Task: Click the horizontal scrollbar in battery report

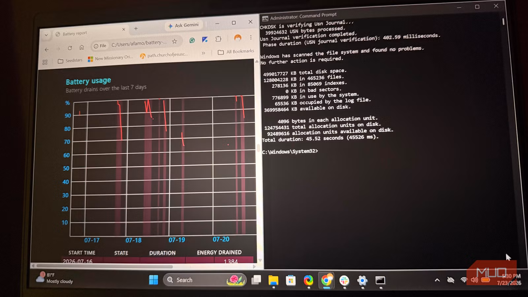Action: 105,266
